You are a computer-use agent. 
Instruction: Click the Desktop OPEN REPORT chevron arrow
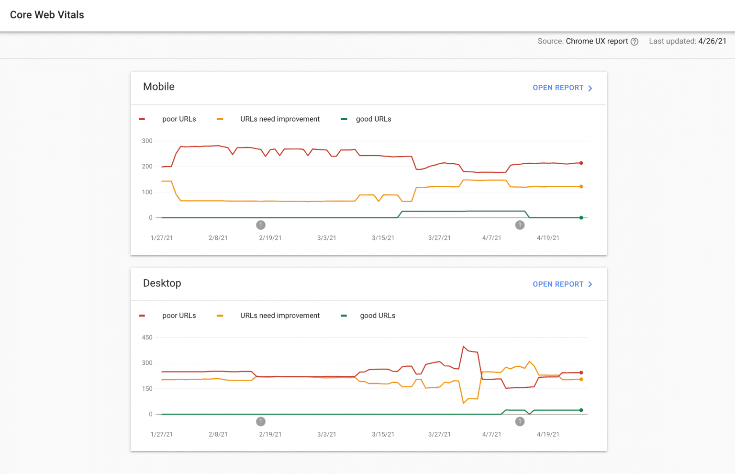[x=590, y=284]
